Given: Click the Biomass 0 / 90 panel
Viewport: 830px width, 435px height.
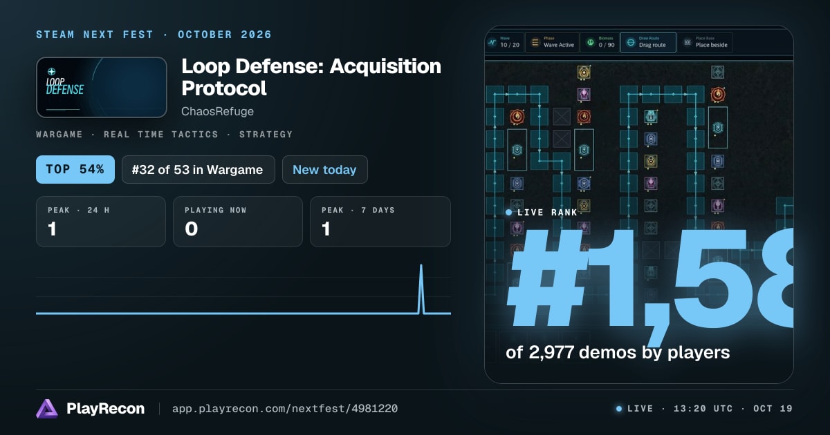Looking at the screenshot, I should [x=599, y=42].
